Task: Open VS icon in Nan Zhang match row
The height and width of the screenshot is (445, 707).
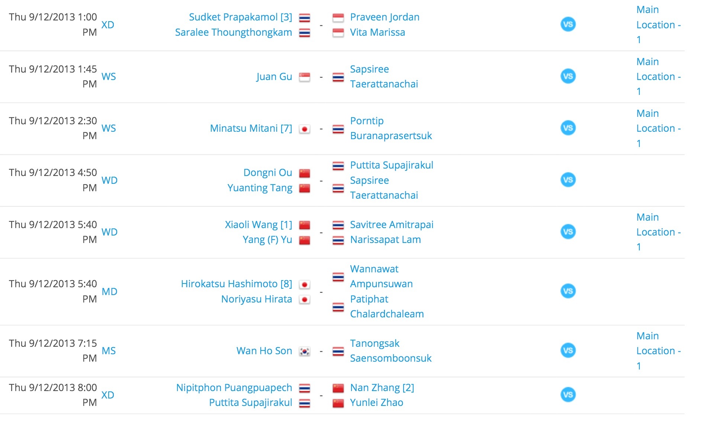Action: point(568,395)
